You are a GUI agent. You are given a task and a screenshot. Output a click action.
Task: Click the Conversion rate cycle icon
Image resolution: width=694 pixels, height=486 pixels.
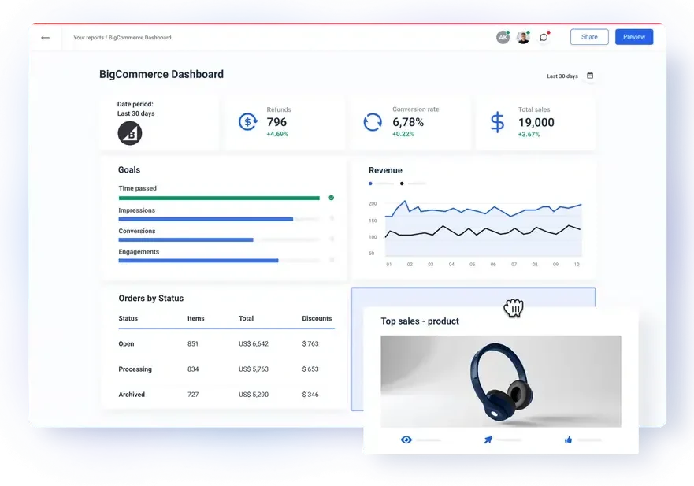tap(373, 122)
